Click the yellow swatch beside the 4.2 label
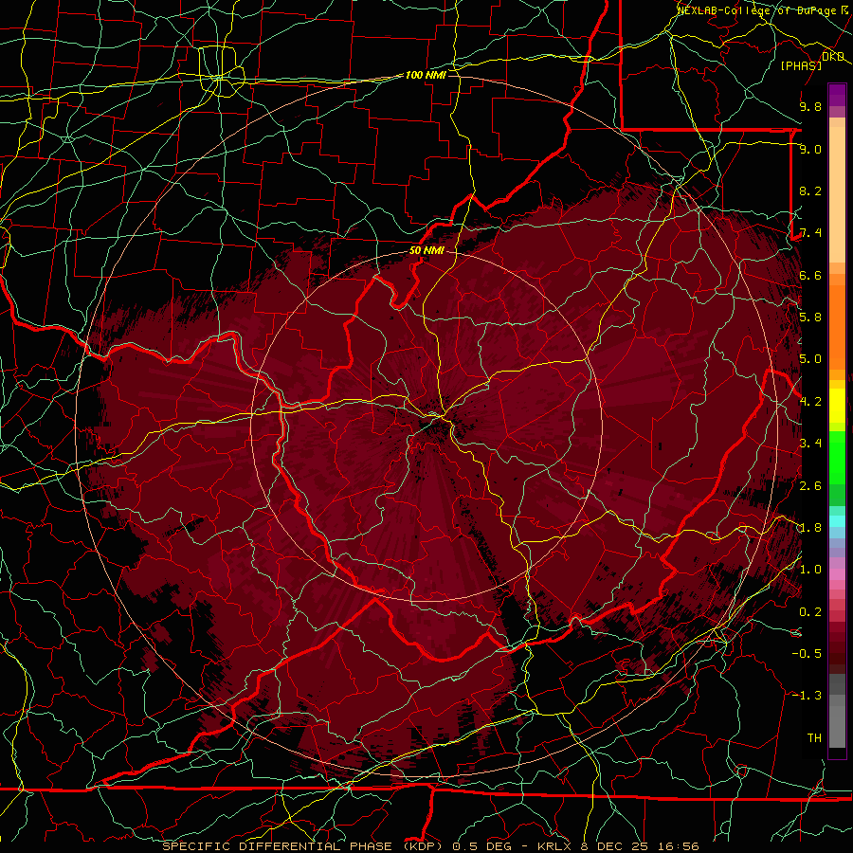The height and width of the screenshot is (853, 853). pyautogui.click(x=837, y=406)
